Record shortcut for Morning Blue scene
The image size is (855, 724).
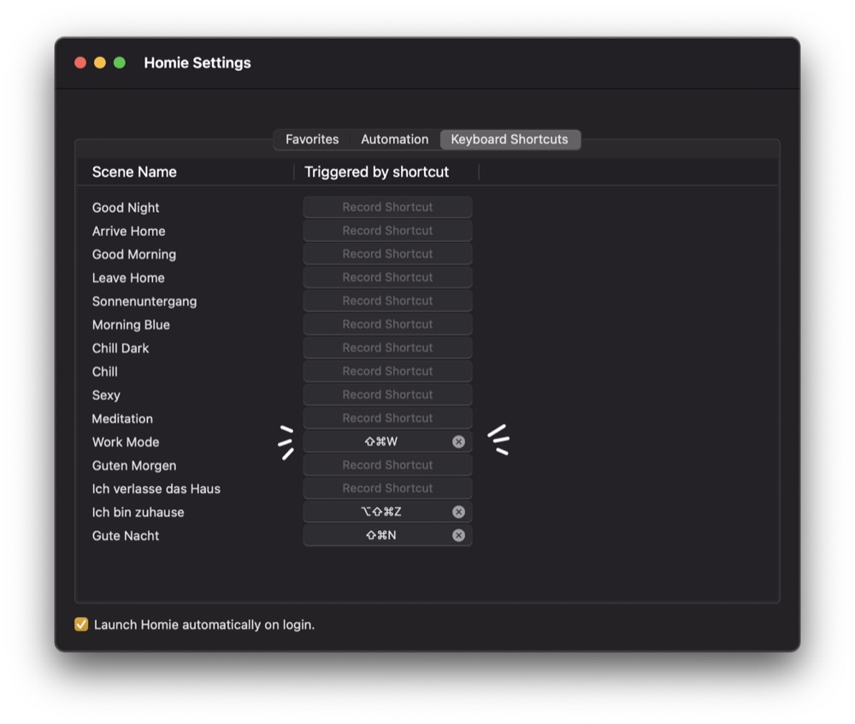pyautogui.click(x=387, y=325)
